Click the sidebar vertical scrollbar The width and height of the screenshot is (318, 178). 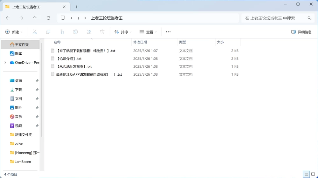(x=42, y=90)
